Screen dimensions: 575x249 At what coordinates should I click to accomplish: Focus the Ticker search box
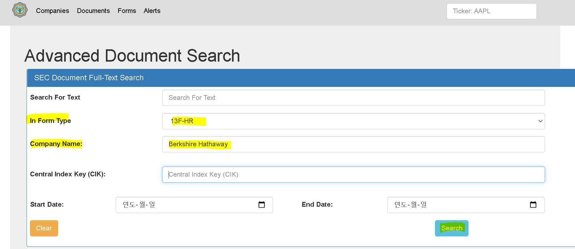coord(492,11)
